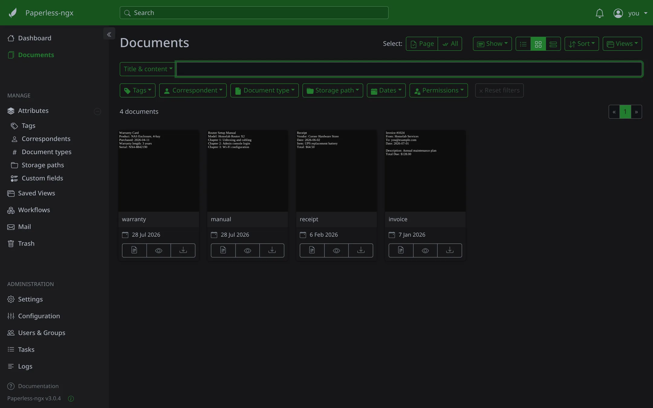Open the you user account menu

630,13
